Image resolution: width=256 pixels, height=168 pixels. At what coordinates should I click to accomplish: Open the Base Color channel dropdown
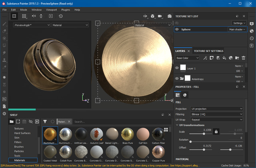pos(187,58)
